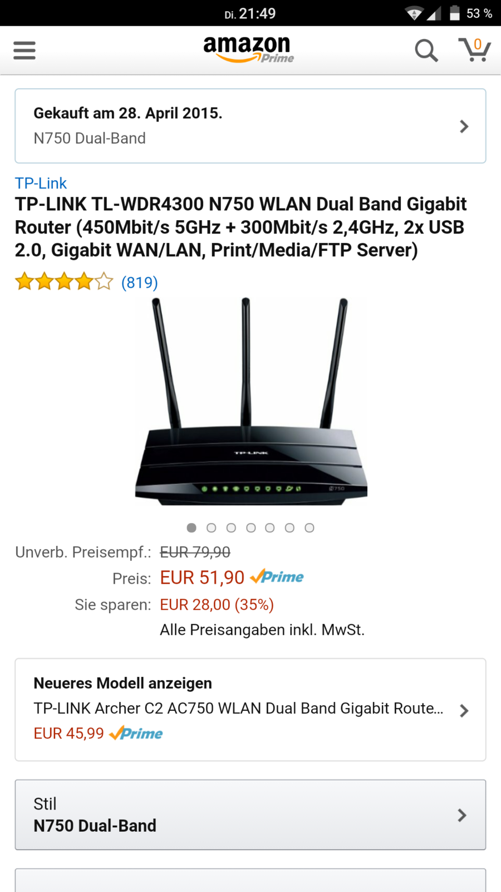Screen dimensions: 501x892
Task: Select the third image carousel dot
Action: [231, 527]
